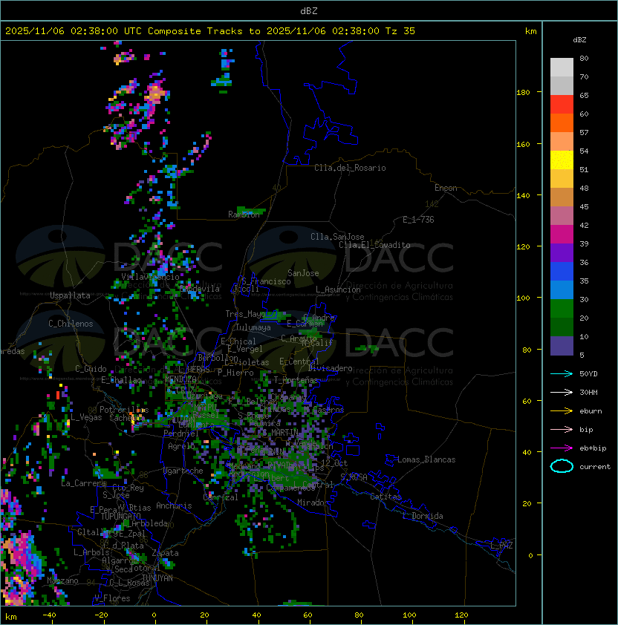Viewport: 618px width, 625px height.
Task: Click the 'L_Dormida' map label
Action: (423, 516)
